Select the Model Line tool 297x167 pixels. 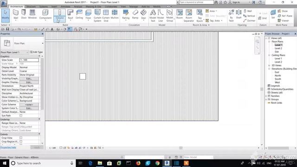tap(161, 15)
